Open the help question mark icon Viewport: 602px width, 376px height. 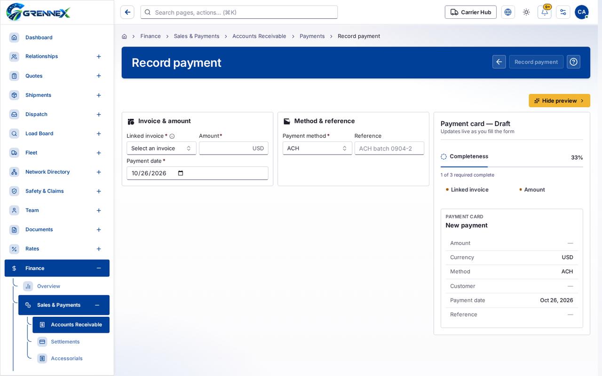[573, 62]
